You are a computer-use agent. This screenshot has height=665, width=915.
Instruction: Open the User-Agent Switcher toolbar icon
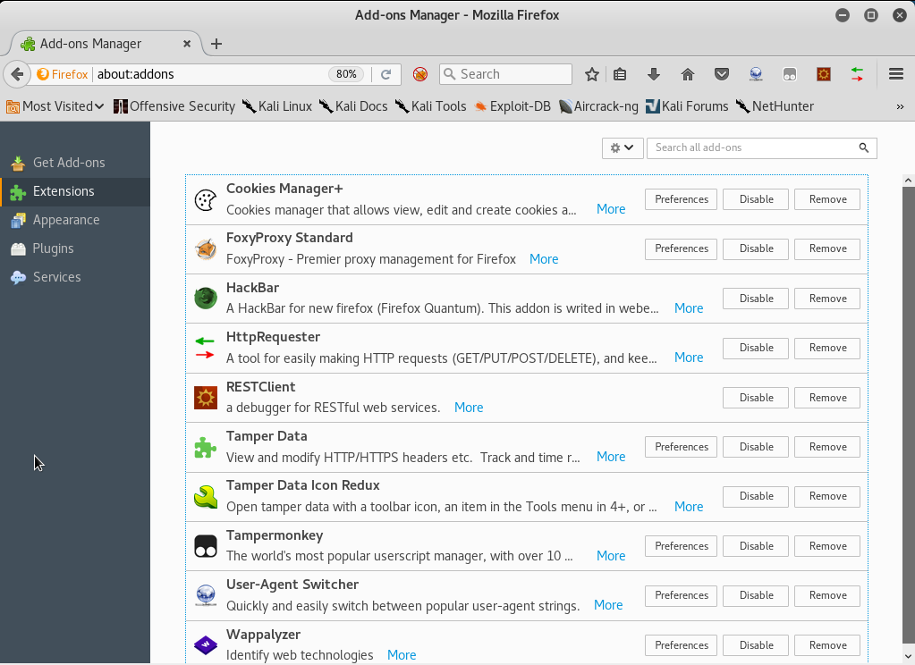click(x=756, y=74)
